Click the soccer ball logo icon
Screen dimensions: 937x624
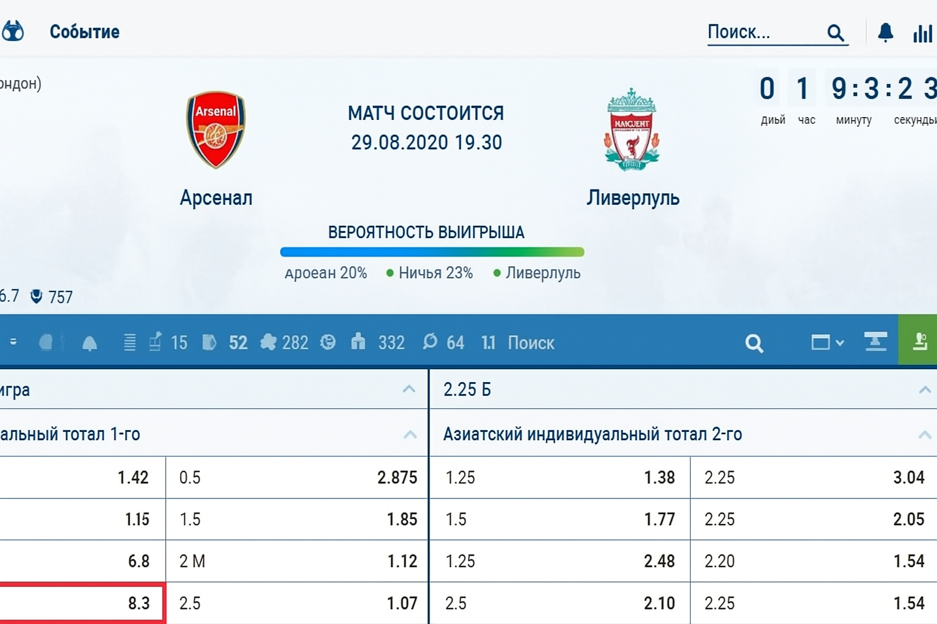(x=13, y=31)
